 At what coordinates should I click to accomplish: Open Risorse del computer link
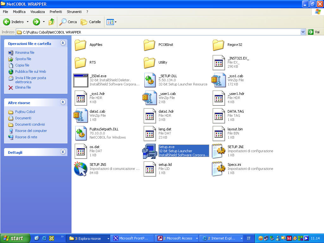[x=31, y=131]
